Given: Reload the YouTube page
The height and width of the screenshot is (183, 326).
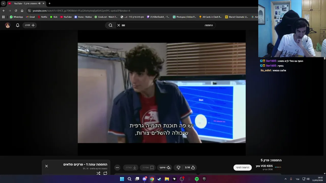Looking at the screenshot, I should point(16,11).
